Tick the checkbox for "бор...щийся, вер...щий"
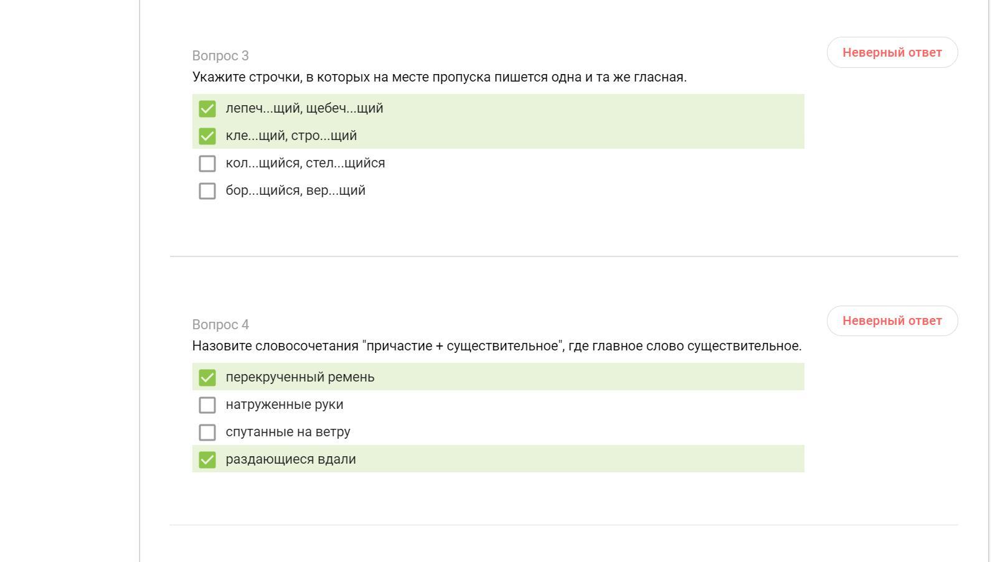This screenshot has width=1000, height=562. click(x=207, y=191)
